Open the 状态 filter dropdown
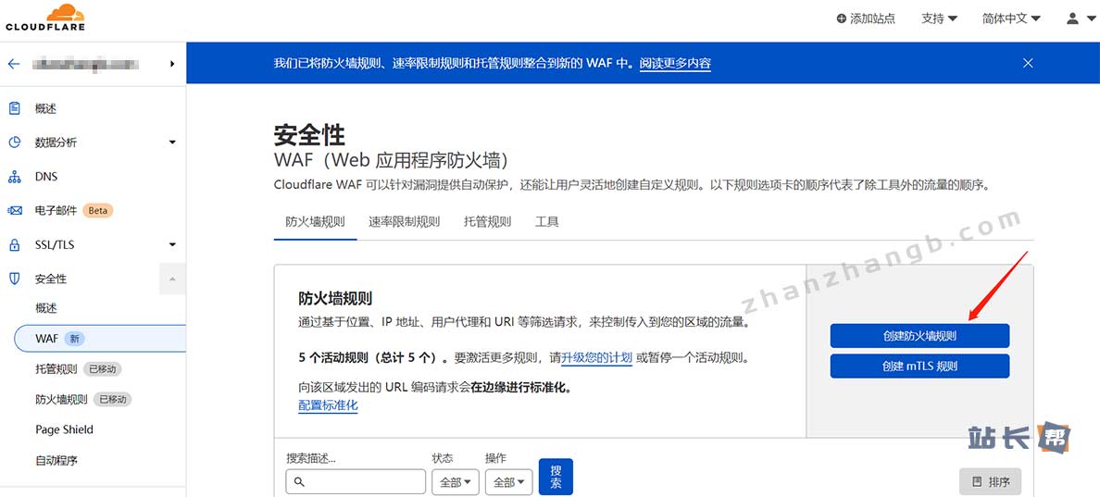 click(455, 482)
